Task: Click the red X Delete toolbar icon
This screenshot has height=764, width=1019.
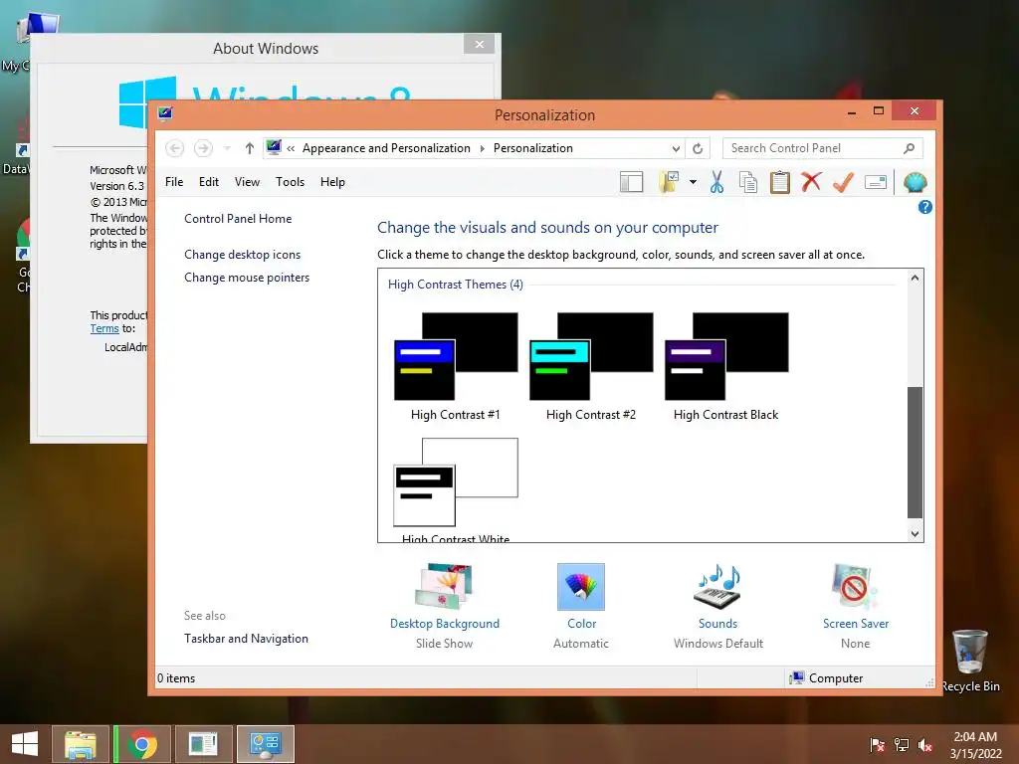Action: tap(811, 182)
